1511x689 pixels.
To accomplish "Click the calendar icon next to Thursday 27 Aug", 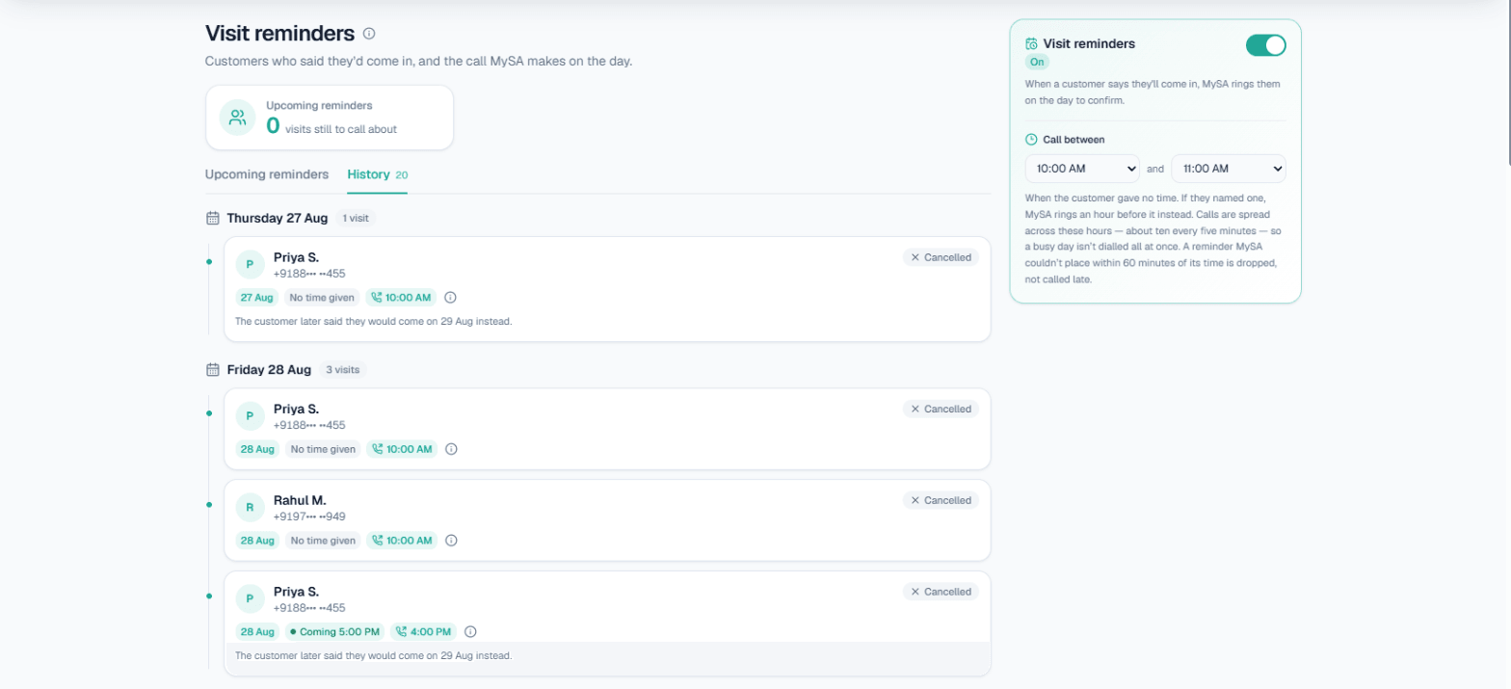I will pyautogui.click(x=213, y=218).
